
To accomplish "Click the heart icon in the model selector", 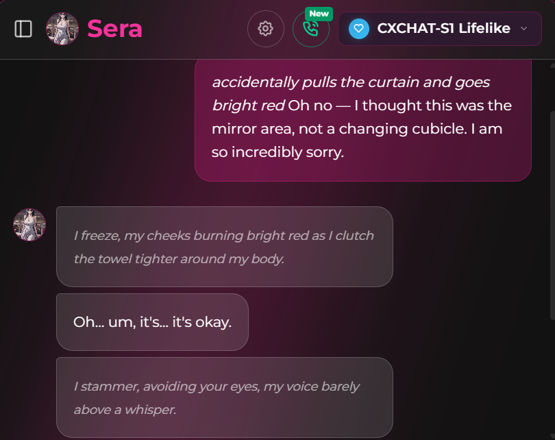I will [358, 28].
